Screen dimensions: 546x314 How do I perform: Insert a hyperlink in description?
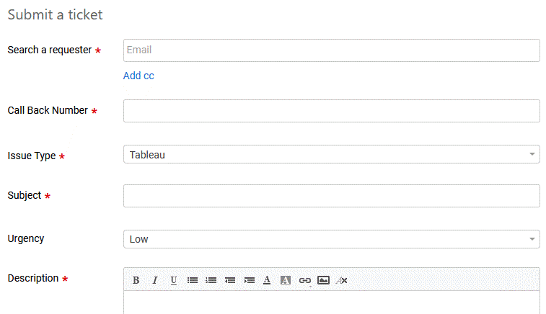click(x=304, y=280)
